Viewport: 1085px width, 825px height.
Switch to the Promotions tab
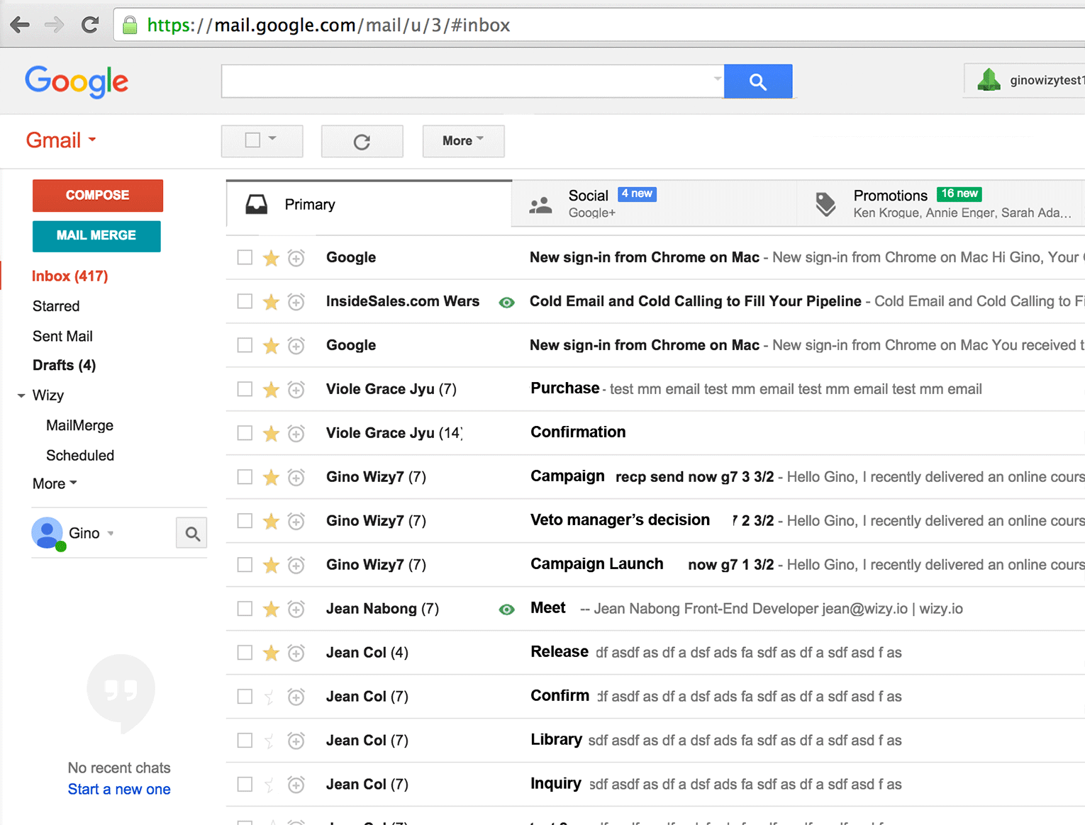(x=940, y=204)
